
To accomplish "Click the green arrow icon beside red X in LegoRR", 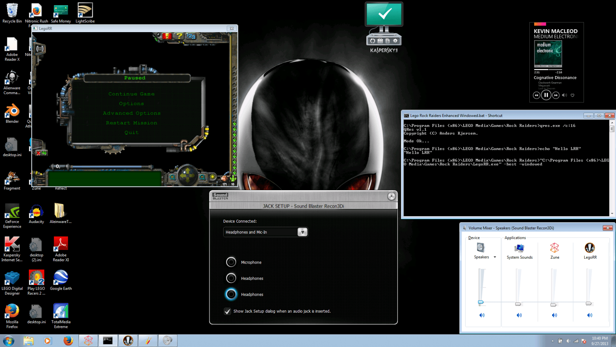I will [44, 153].
